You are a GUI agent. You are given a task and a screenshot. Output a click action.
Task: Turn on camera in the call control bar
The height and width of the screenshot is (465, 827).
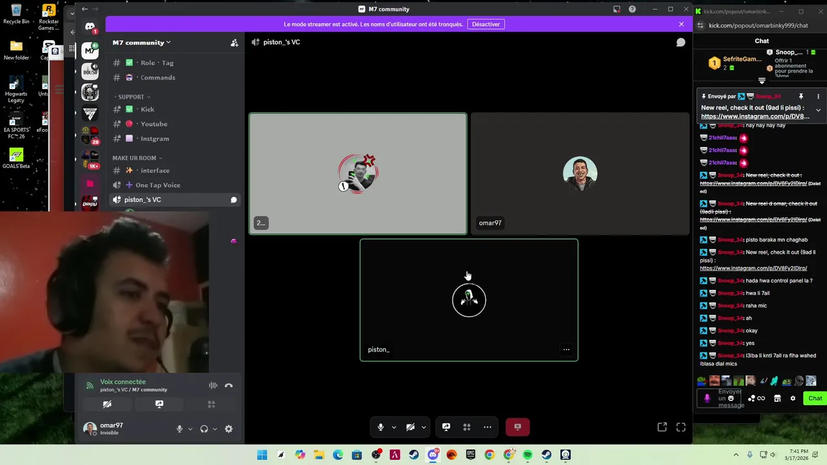point(410,427)
